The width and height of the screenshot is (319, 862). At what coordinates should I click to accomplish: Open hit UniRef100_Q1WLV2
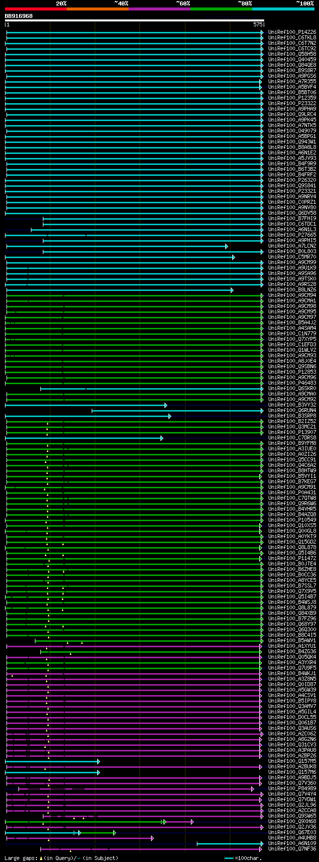pos(292,350)
